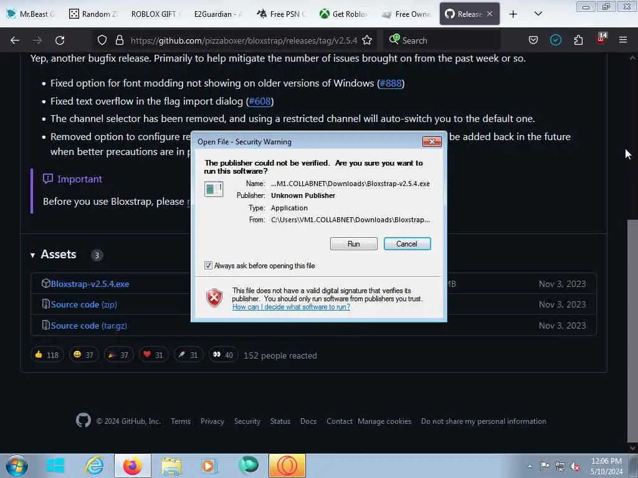Screen dimensions: 638x478
Task: Close the GitHub Release tab
Action: (x=490, y=14)
